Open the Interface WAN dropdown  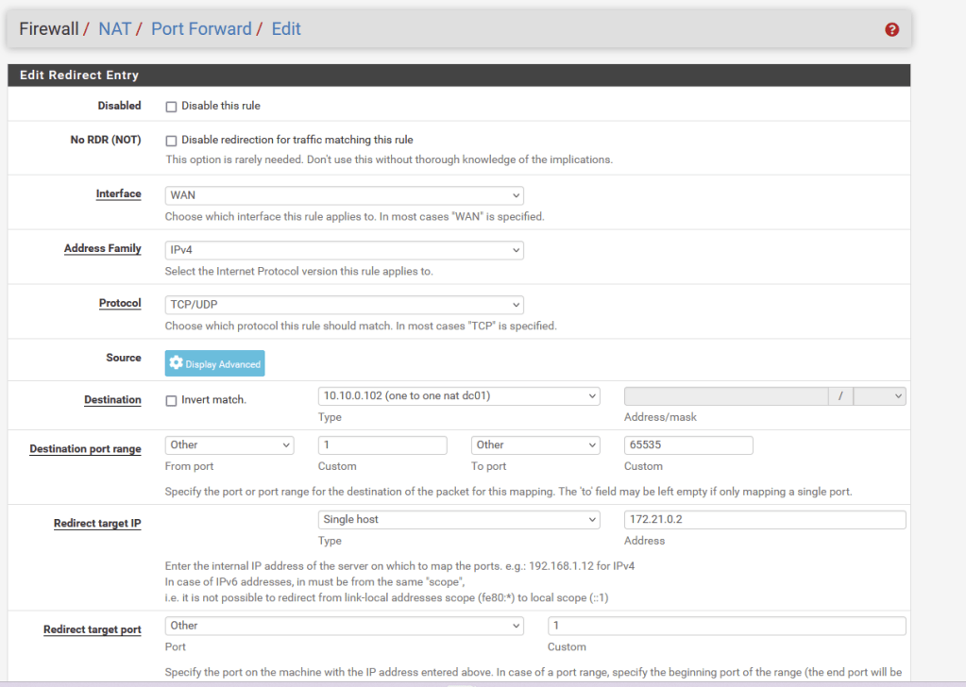(344, 195)
